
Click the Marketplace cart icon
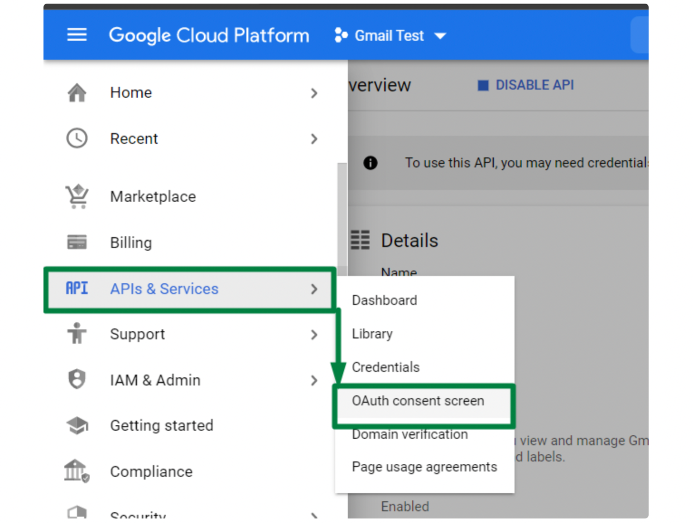pos(77,196)
